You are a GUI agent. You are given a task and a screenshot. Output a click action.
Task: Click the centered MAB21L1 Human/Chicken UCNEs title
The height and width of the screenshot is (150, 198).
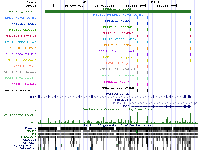pos(118,15)
